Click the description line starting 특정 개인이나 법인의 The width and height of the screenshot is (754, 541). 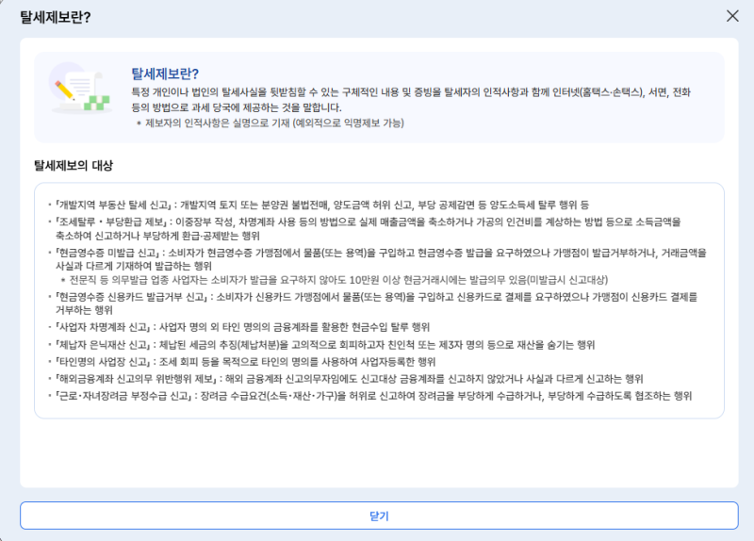pos(411,91)
